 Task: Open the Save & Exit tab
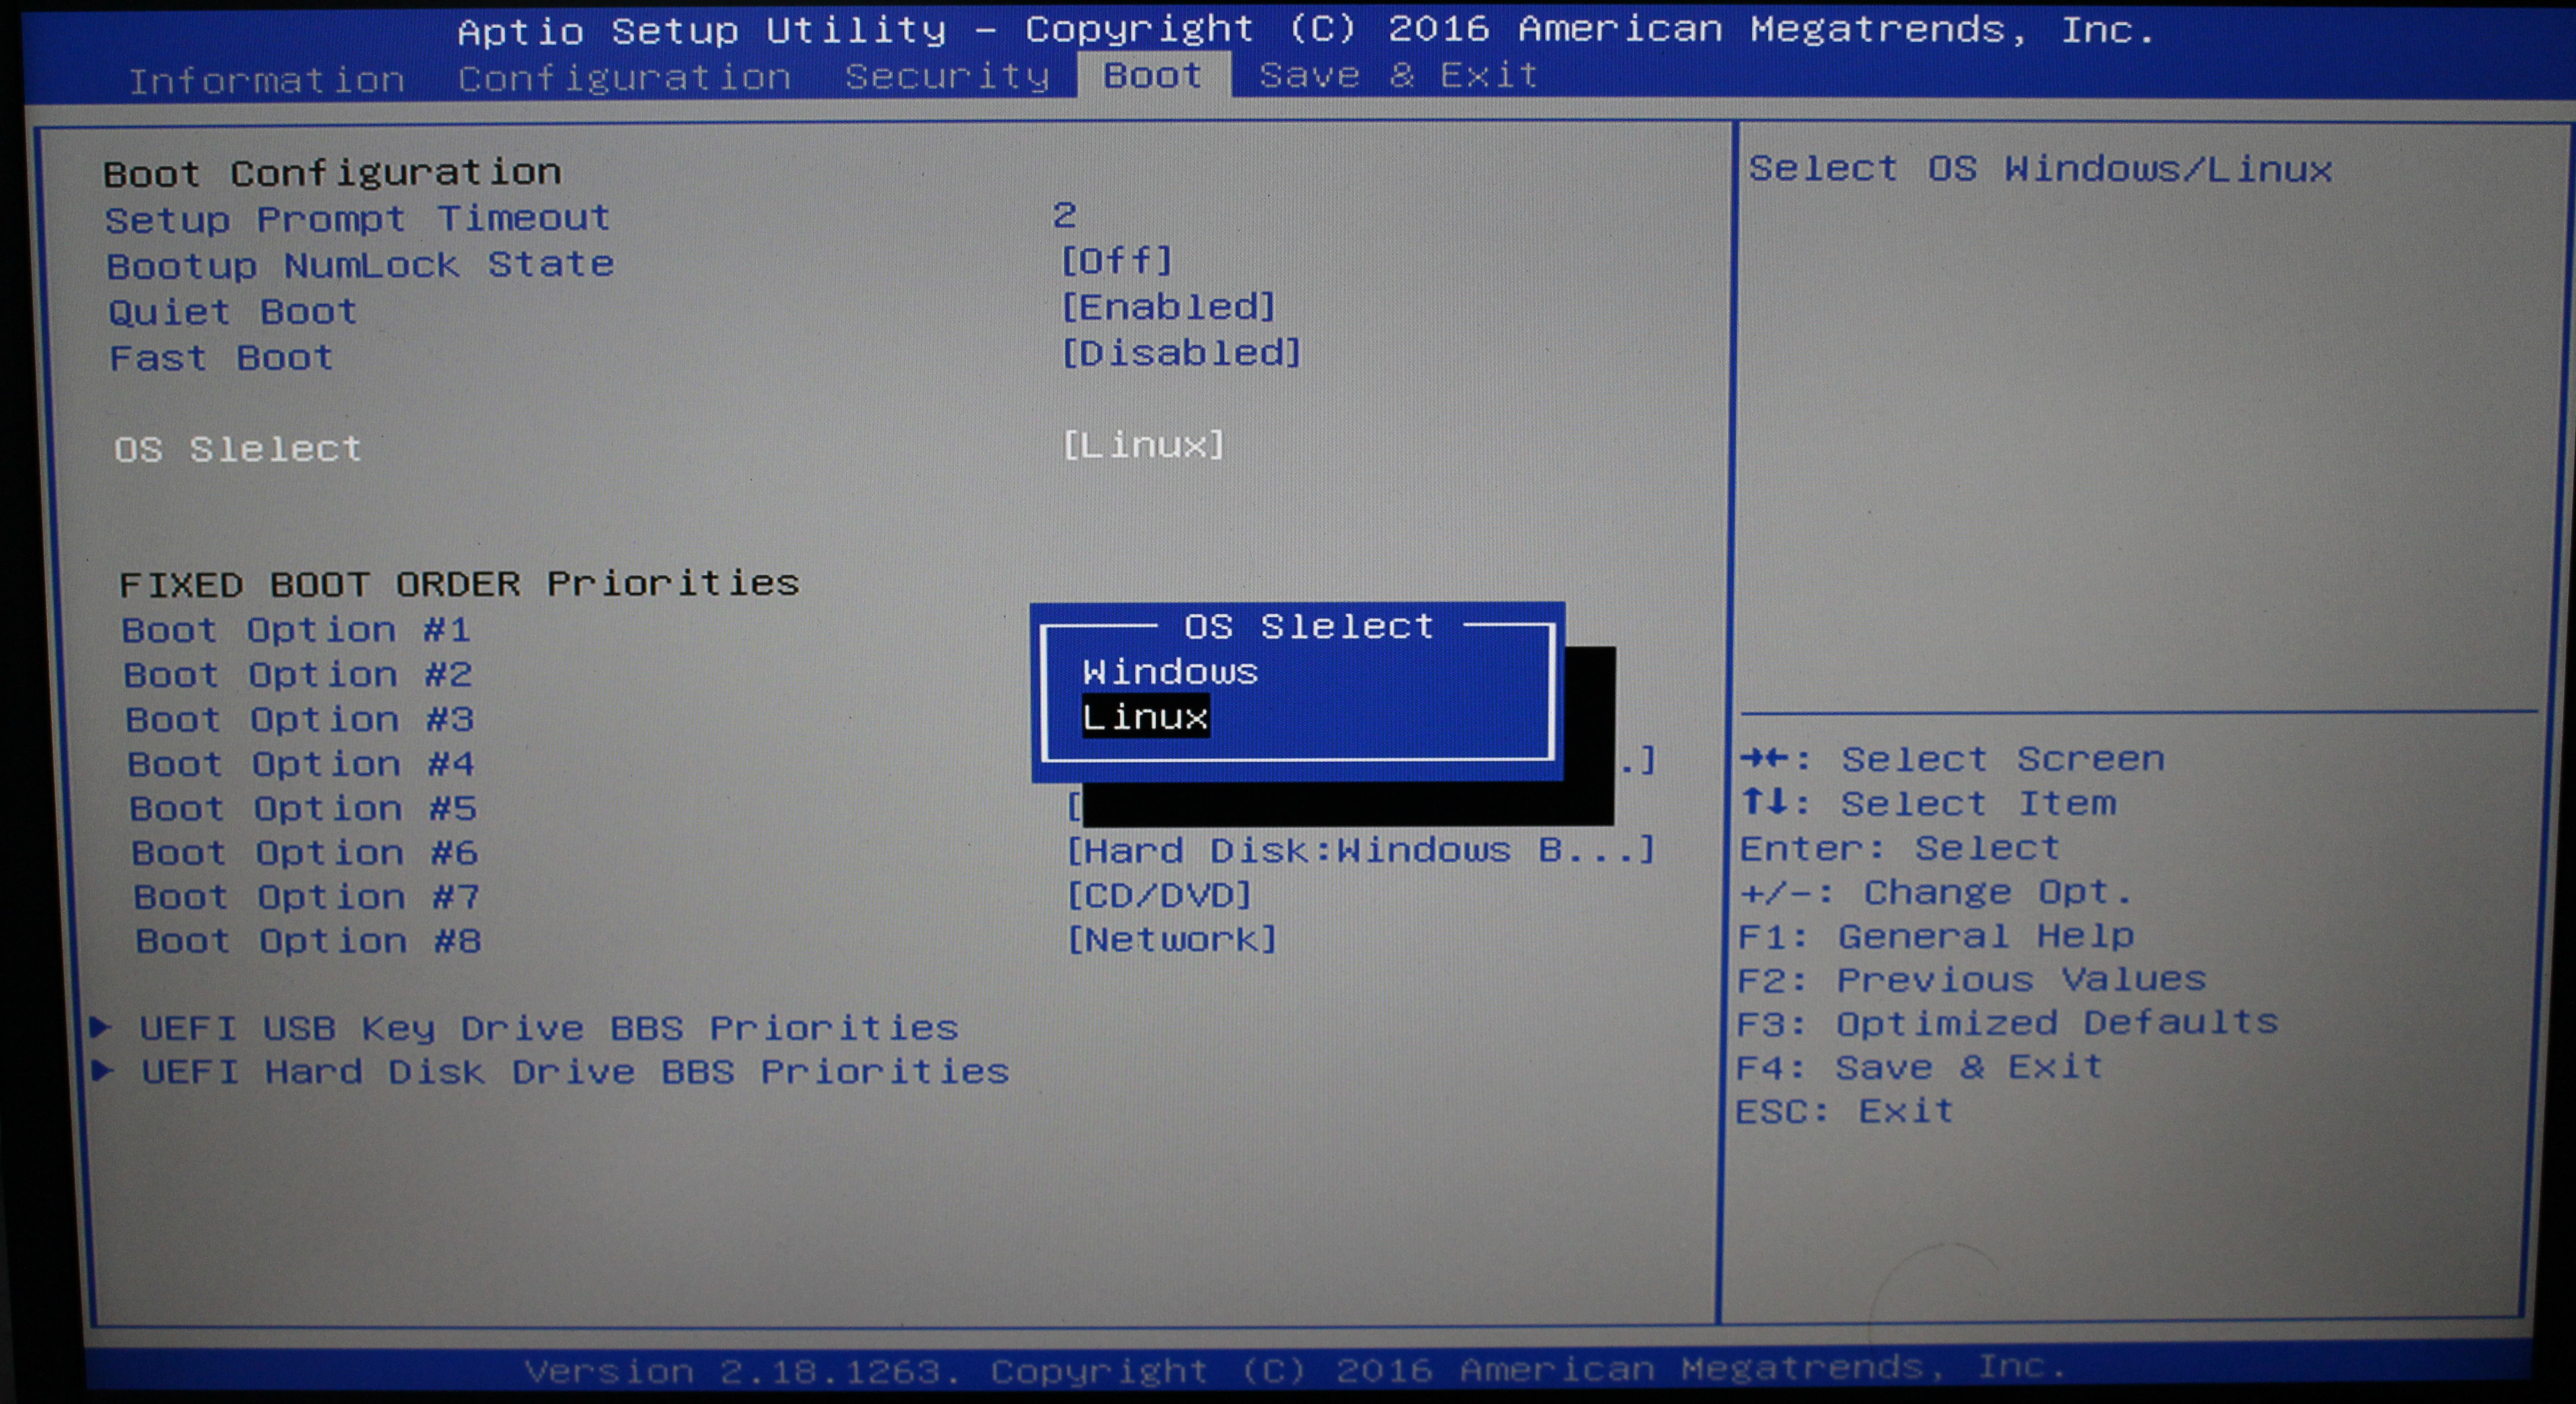[x=1398, y=75]
